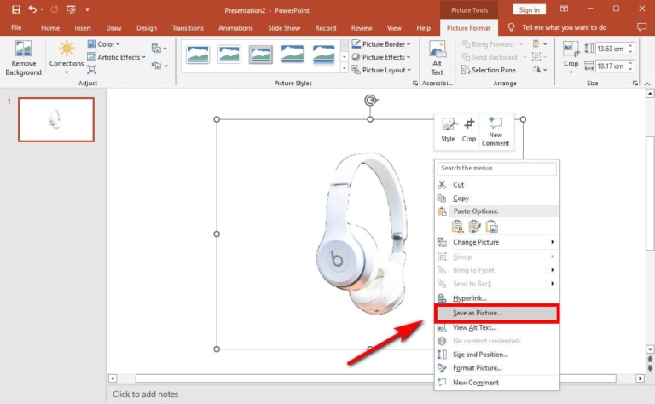Select slide 1 thumbnail
Viewport: 655px width, 404px height.
pyautogui.click(x=56, y=119)
